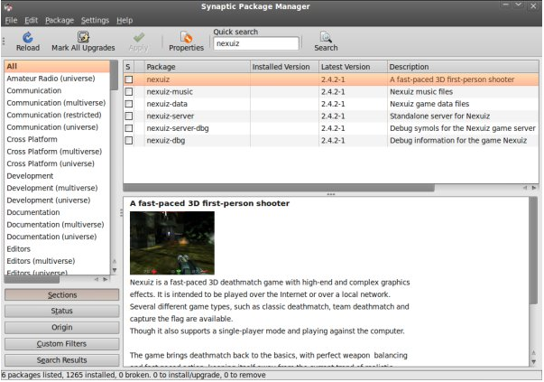Sort by the Package column header
The width and height of the screenshot is (544, 382).
coord(197,67)
